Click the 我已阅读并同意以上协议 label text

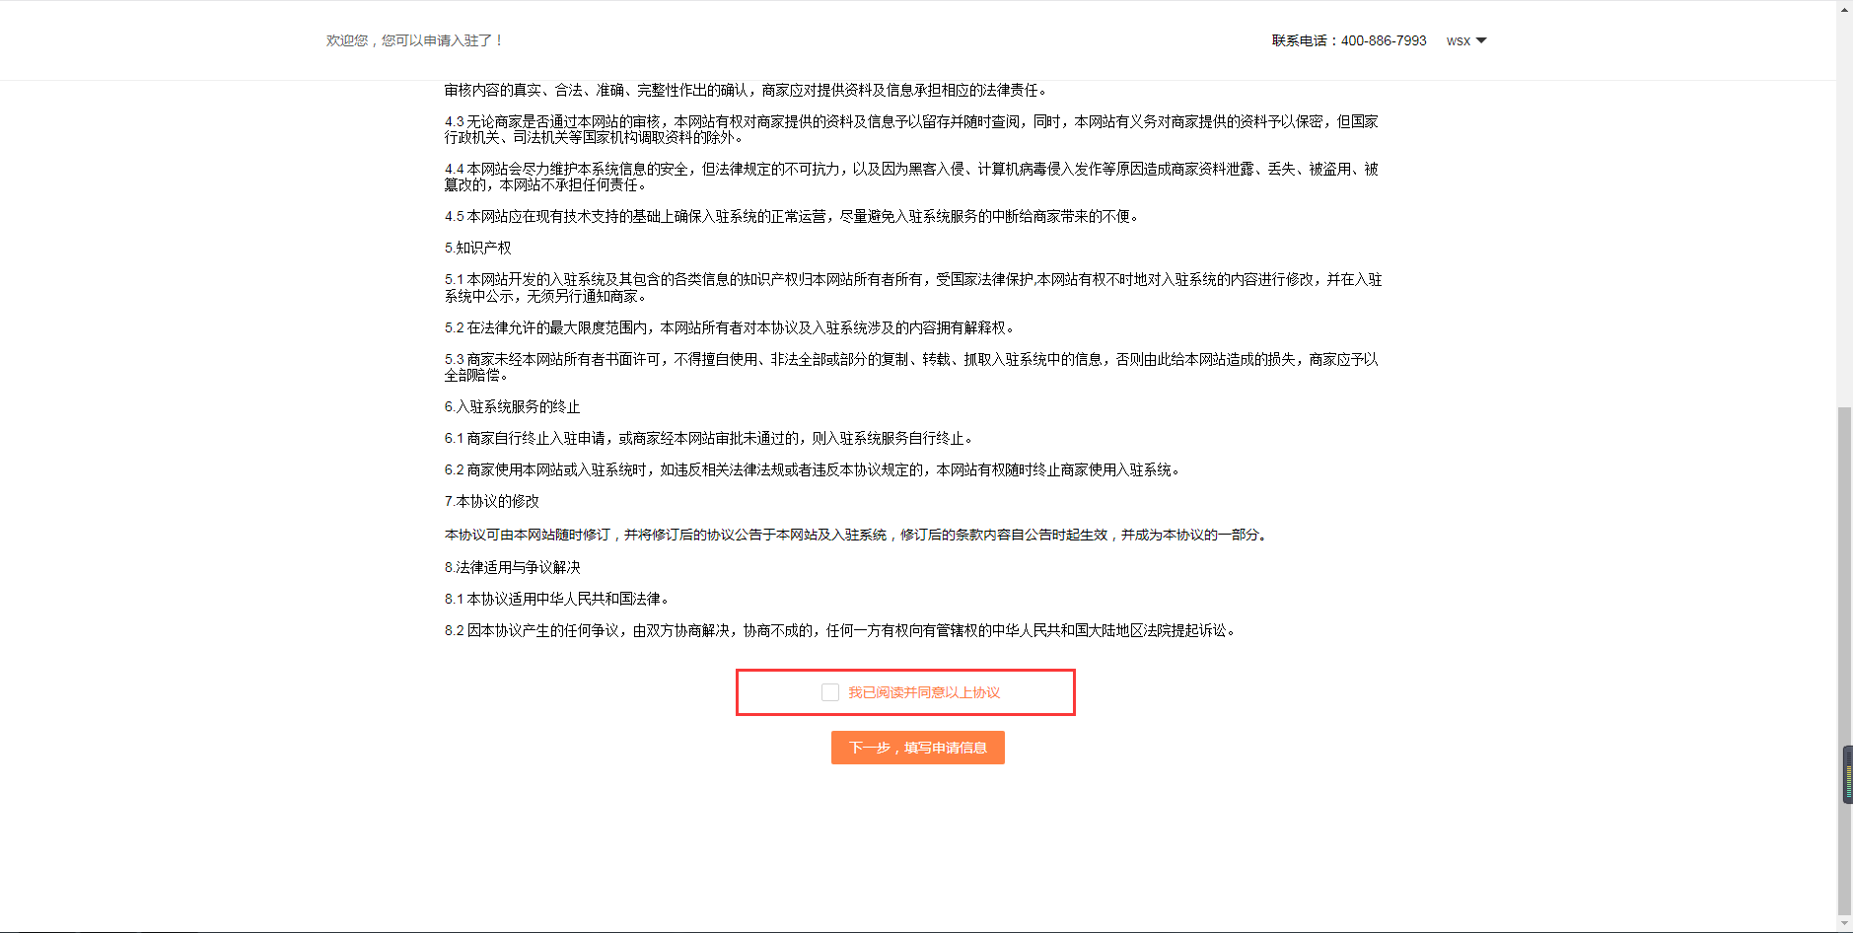coord(924,692)
